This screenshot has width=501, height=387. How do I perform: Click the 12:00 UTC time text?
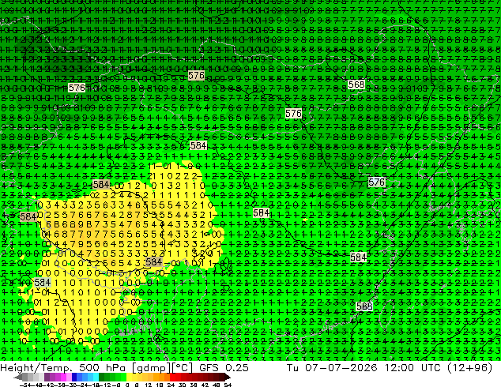pyautogui.click(x=413, y=368)
